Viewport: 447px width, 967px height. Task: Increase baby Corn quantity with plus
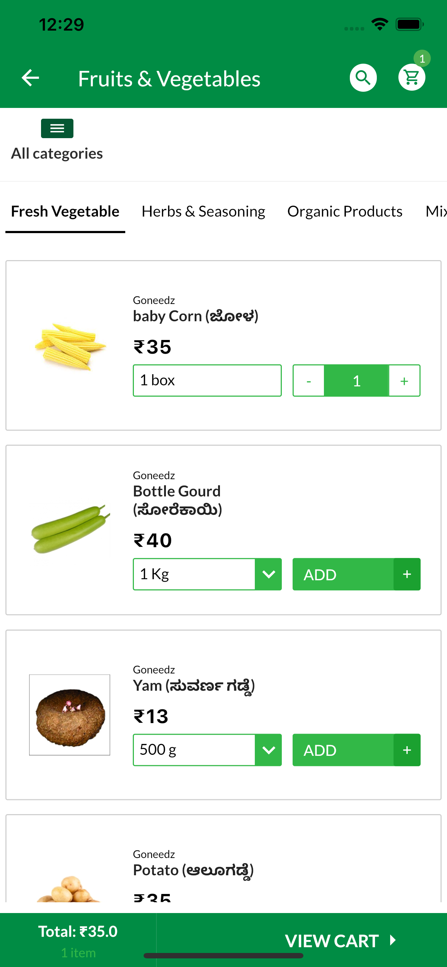click(x=404, y=381)
